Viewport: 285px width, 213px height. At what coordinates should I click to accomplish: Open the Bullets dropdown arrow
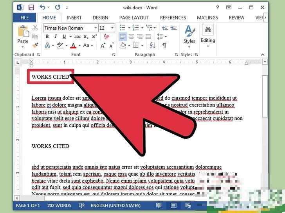129,28
